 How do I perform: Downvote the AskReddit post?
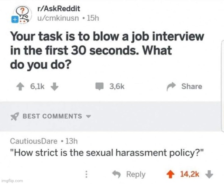(55, 86)
